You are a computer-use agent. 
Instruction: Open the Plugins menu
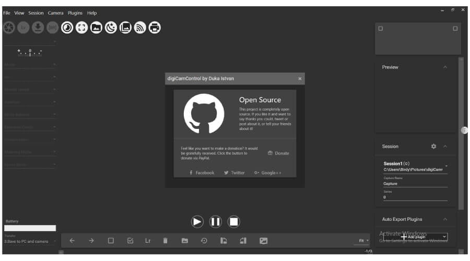75,13
